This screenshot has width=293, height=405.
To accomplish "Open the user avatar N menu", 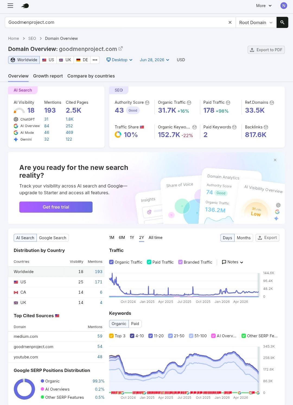I will pyautogui.click(x=284, y=6).
